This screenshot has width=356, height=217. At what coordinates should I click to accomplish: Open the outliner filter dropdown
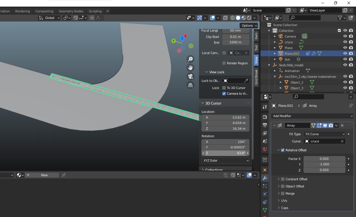342,18
